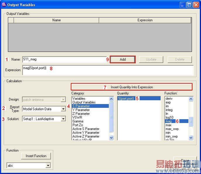
Task: Click the Category list scrollbar thumb
Action: tap(111, 117)
